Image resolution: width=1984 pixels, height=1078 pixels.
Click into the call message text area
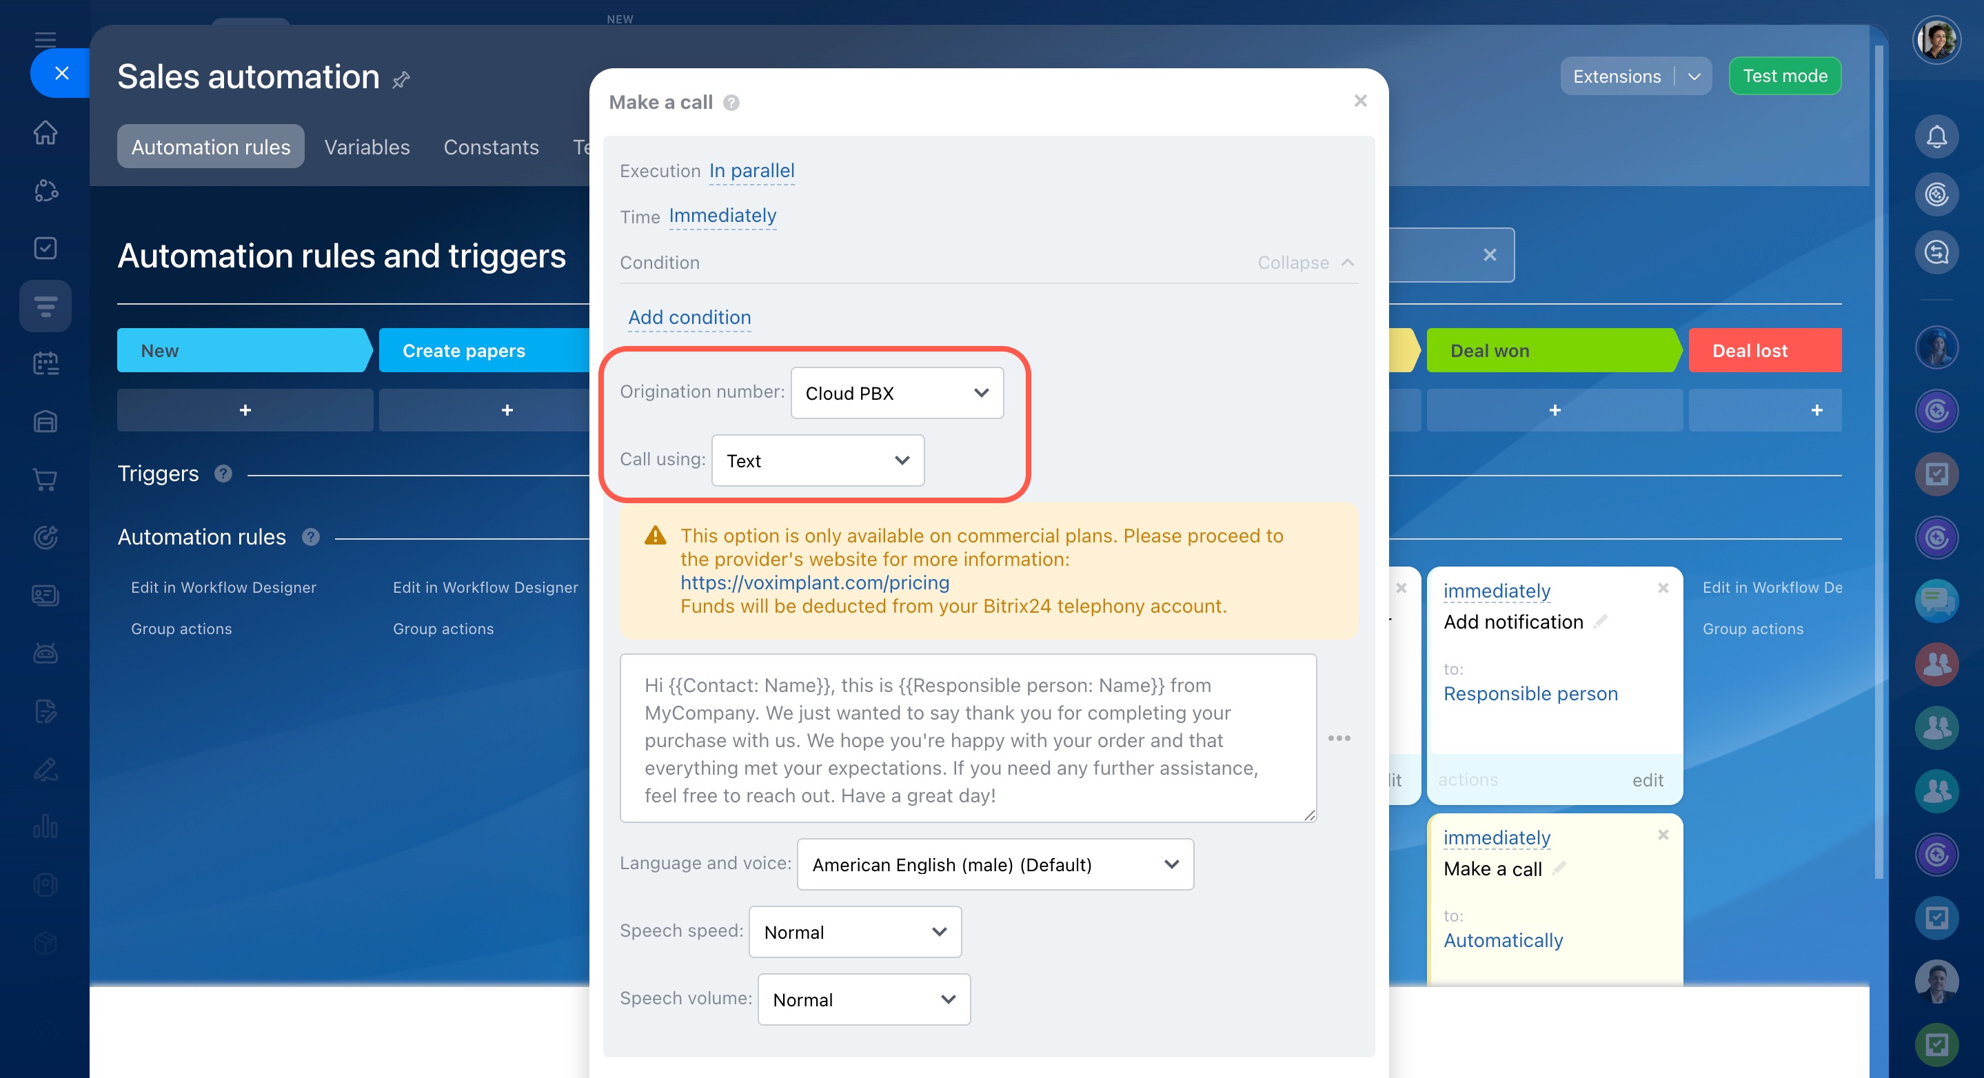967,738
